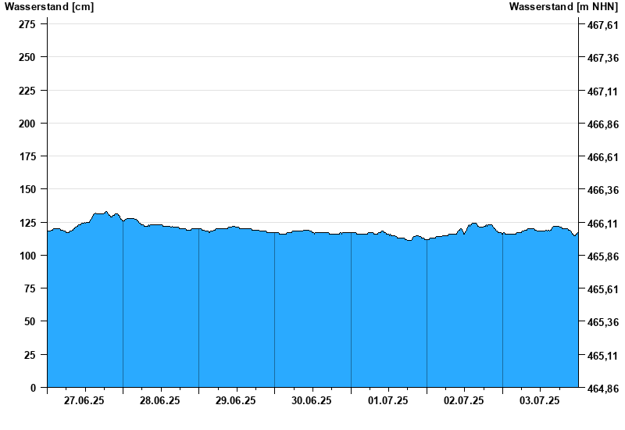Click the 27.06.25 date label
The height and width of the screenshot is (430, 625).
click(x=84, y=400)
